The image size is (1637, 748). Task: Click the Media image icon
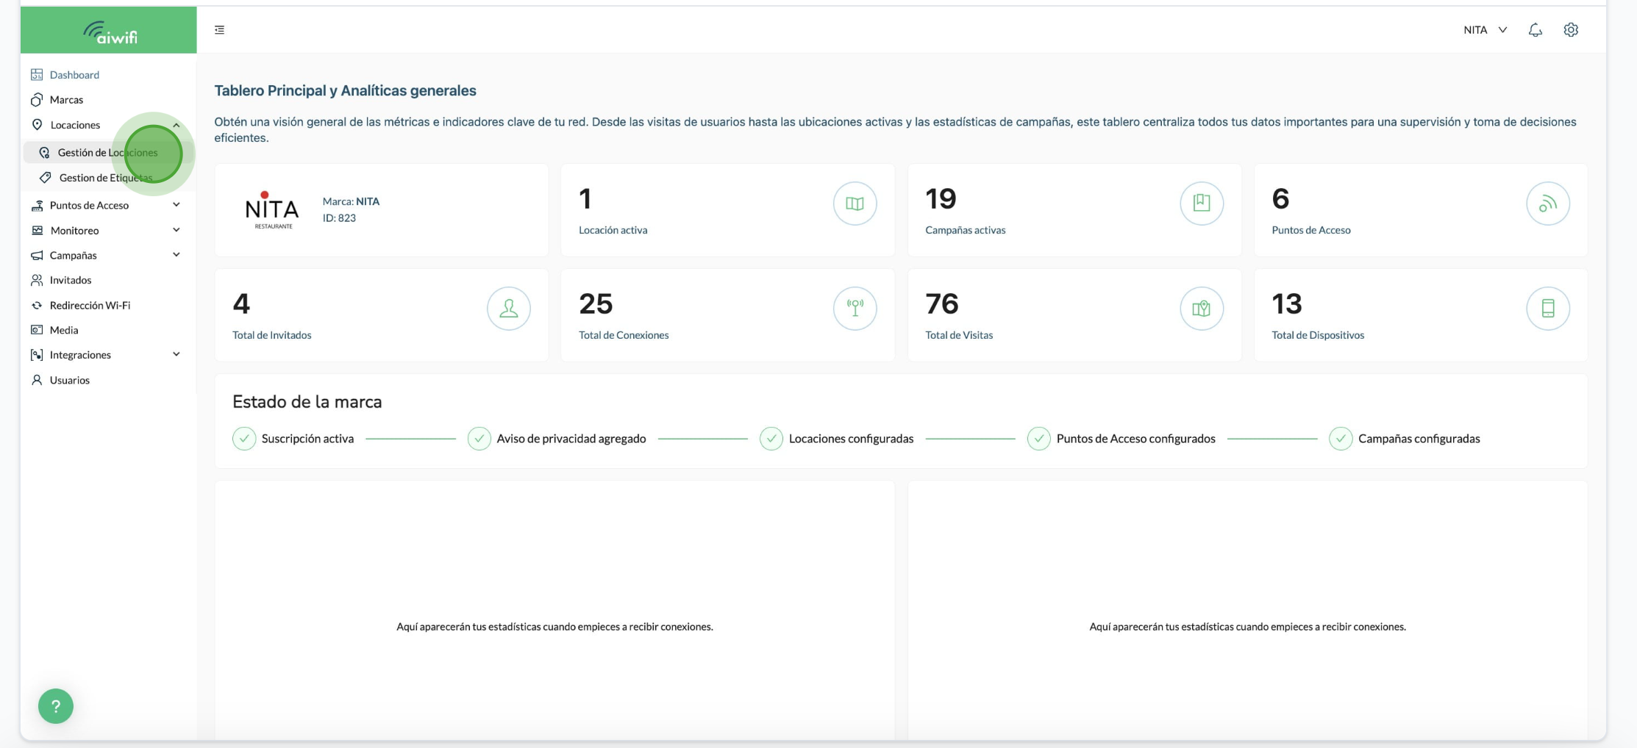point(37,330)
